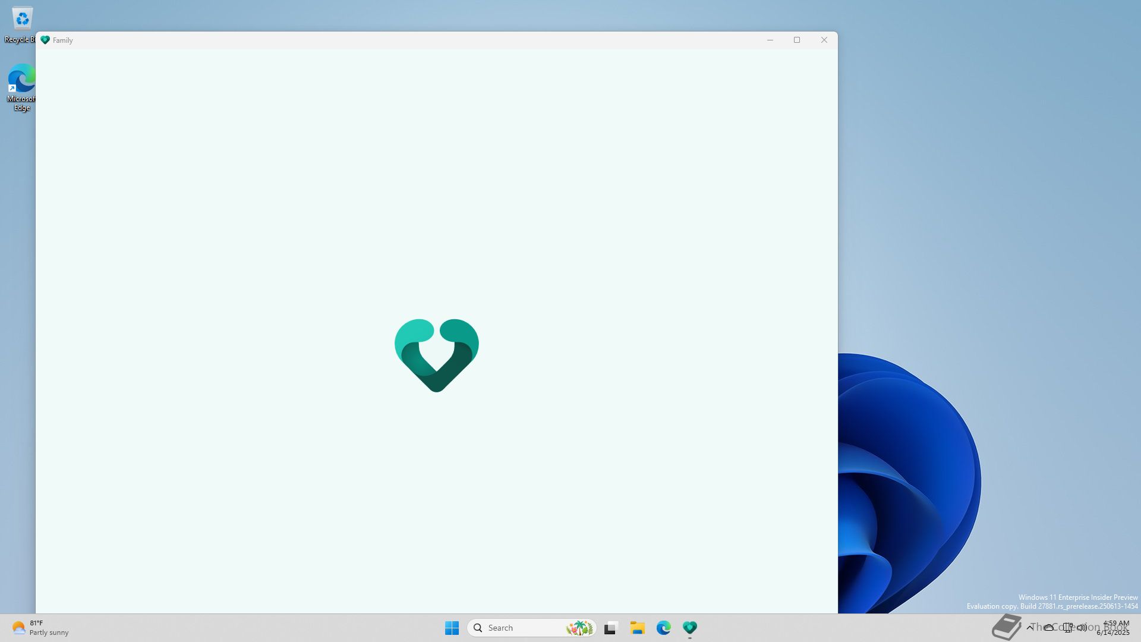This screenshot has width=1141, height=642.
Task: Maximize the Family window
Action: 797,40
